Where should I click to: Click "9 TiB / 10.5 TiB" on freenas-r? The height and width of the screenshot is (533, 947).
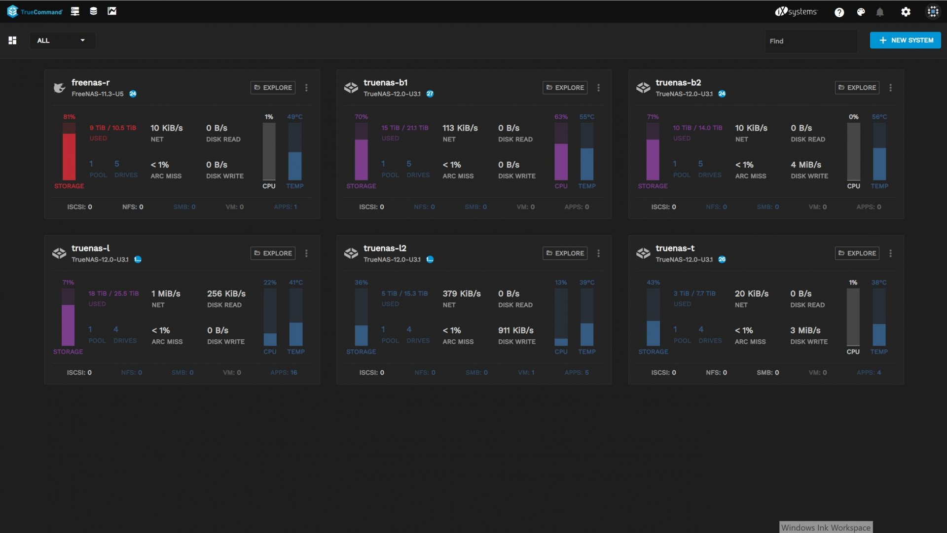[x=113, y=128]
